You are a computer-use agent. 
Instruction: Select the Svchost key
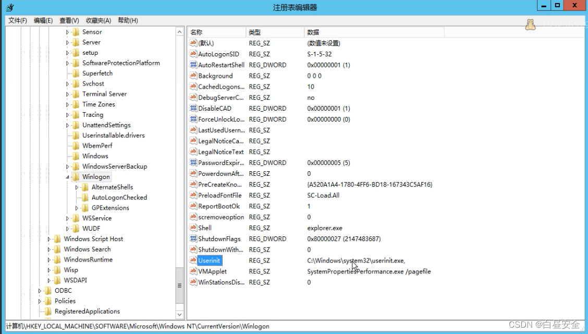point(93,83)
